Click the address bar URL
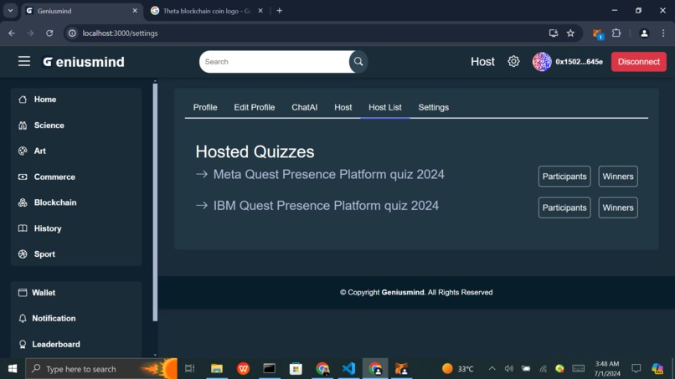 pos(120,33)
